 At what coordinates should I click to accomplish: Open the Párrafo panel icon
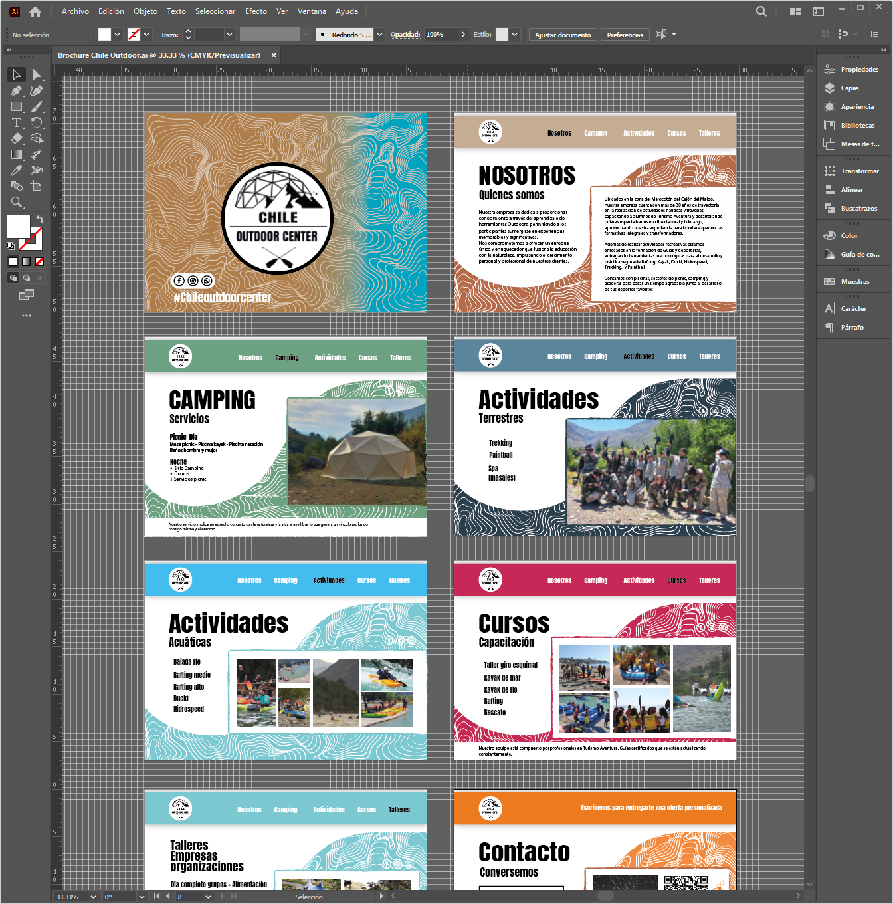tap(829, 327)
